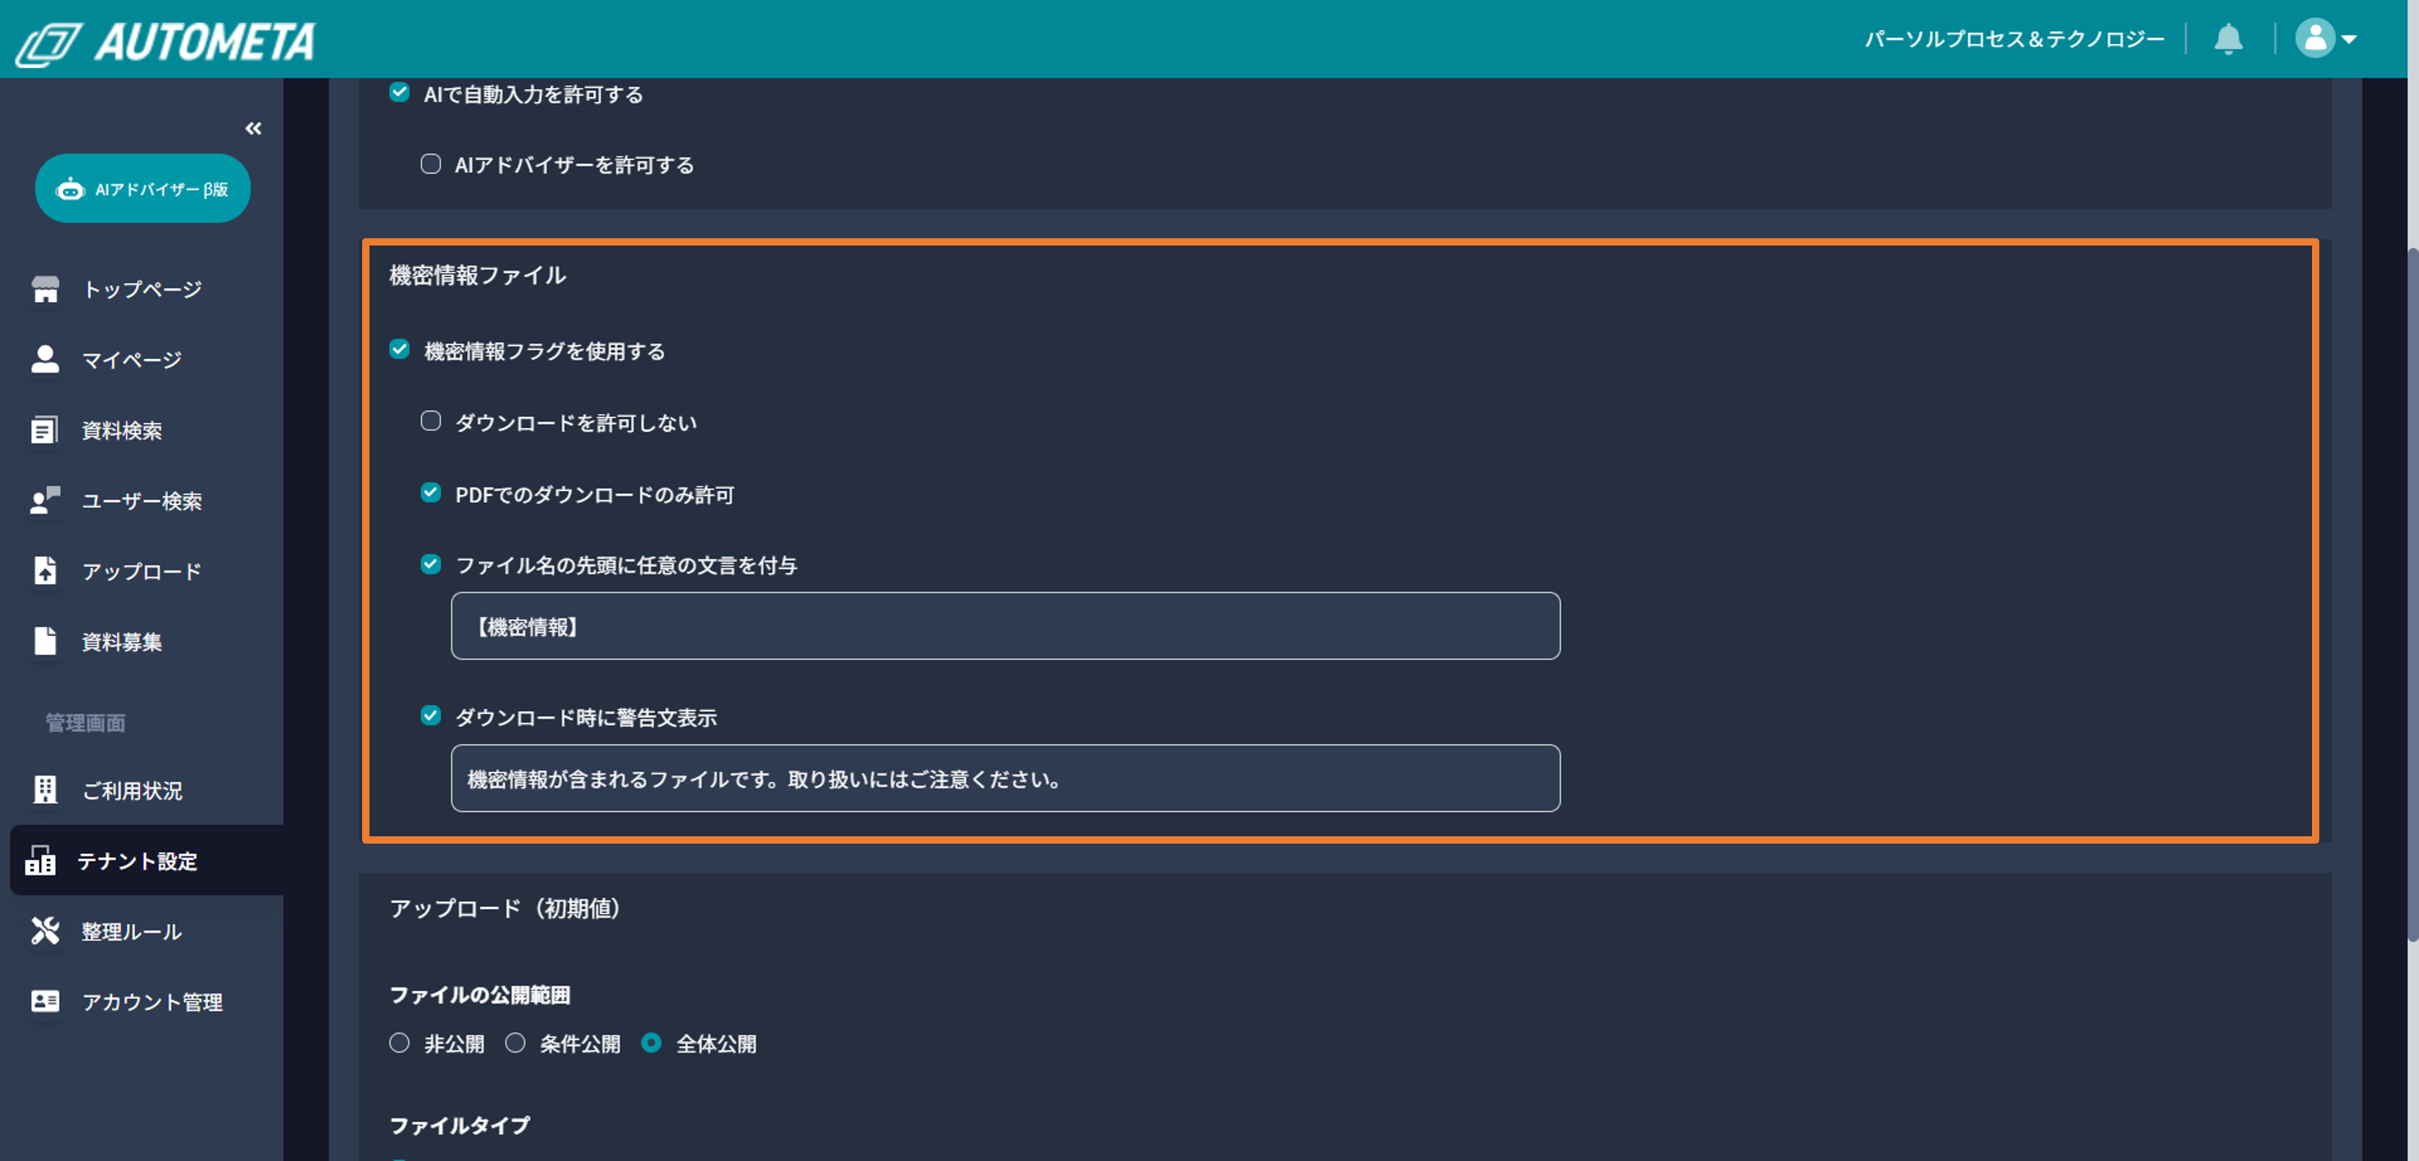Click the AUTOMETA logo

[x=165, y=43]
